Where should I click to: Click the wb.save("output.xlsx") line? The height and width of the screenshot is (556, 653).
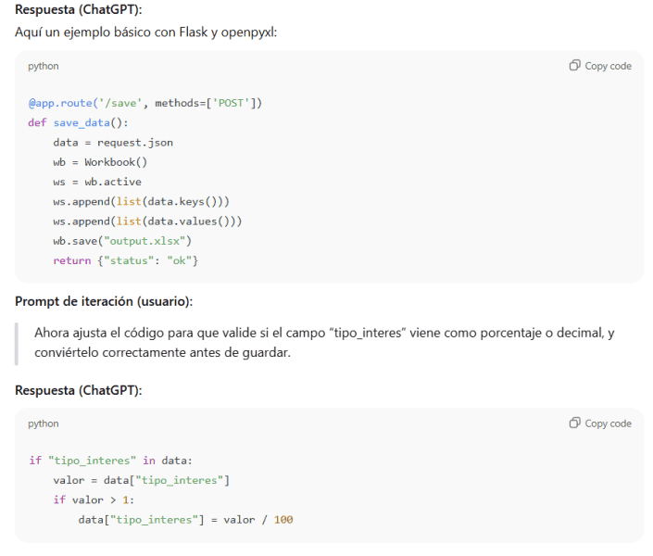tap(122, 241)
